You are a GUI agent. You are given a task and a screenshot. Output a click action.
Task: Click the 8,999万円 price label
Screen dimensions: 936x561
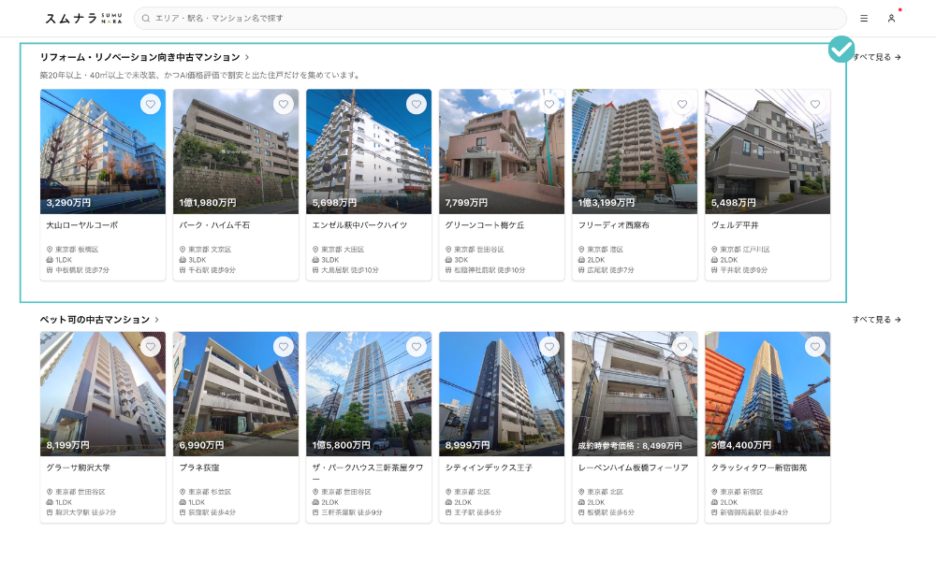coord(467,445)
